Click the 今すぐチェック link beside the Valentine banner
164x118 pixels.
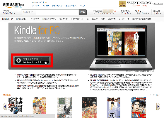(158, 4)
